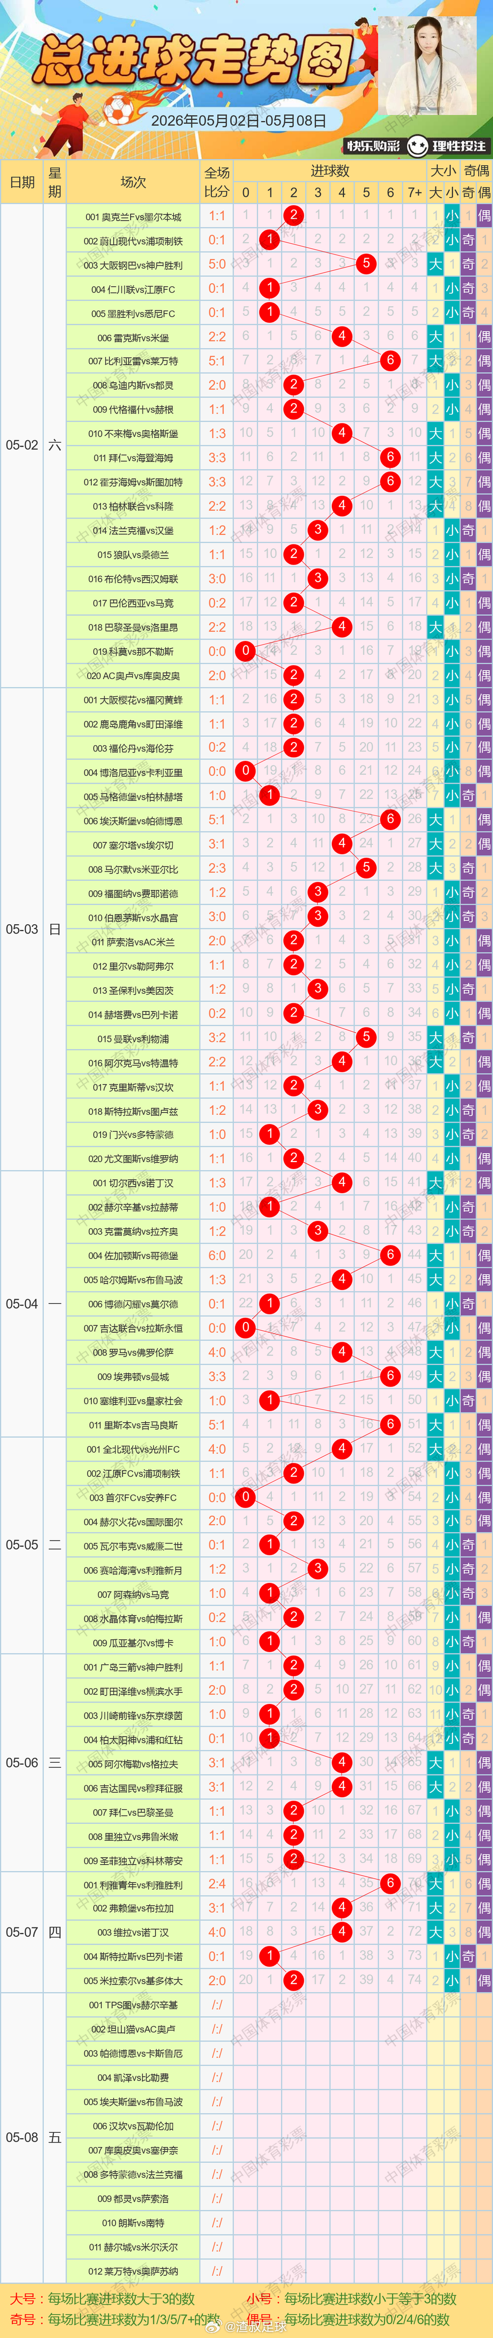Click match 009 埃弗顿vs曼城

point(133,1377)
